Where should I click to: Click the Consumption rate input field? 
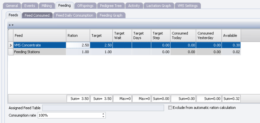[69, 115]
